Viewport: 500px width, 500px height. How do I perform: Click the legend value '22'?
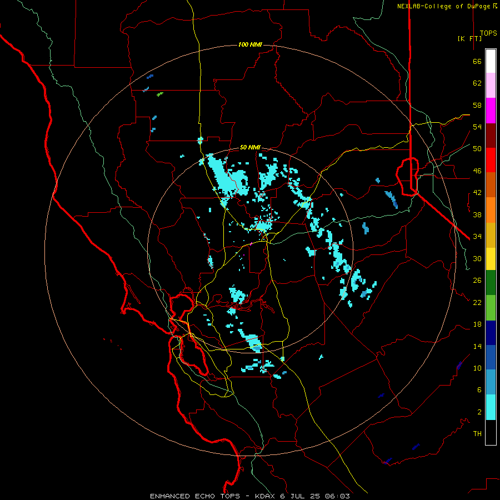pyautogui.click(x=477, y=302)
